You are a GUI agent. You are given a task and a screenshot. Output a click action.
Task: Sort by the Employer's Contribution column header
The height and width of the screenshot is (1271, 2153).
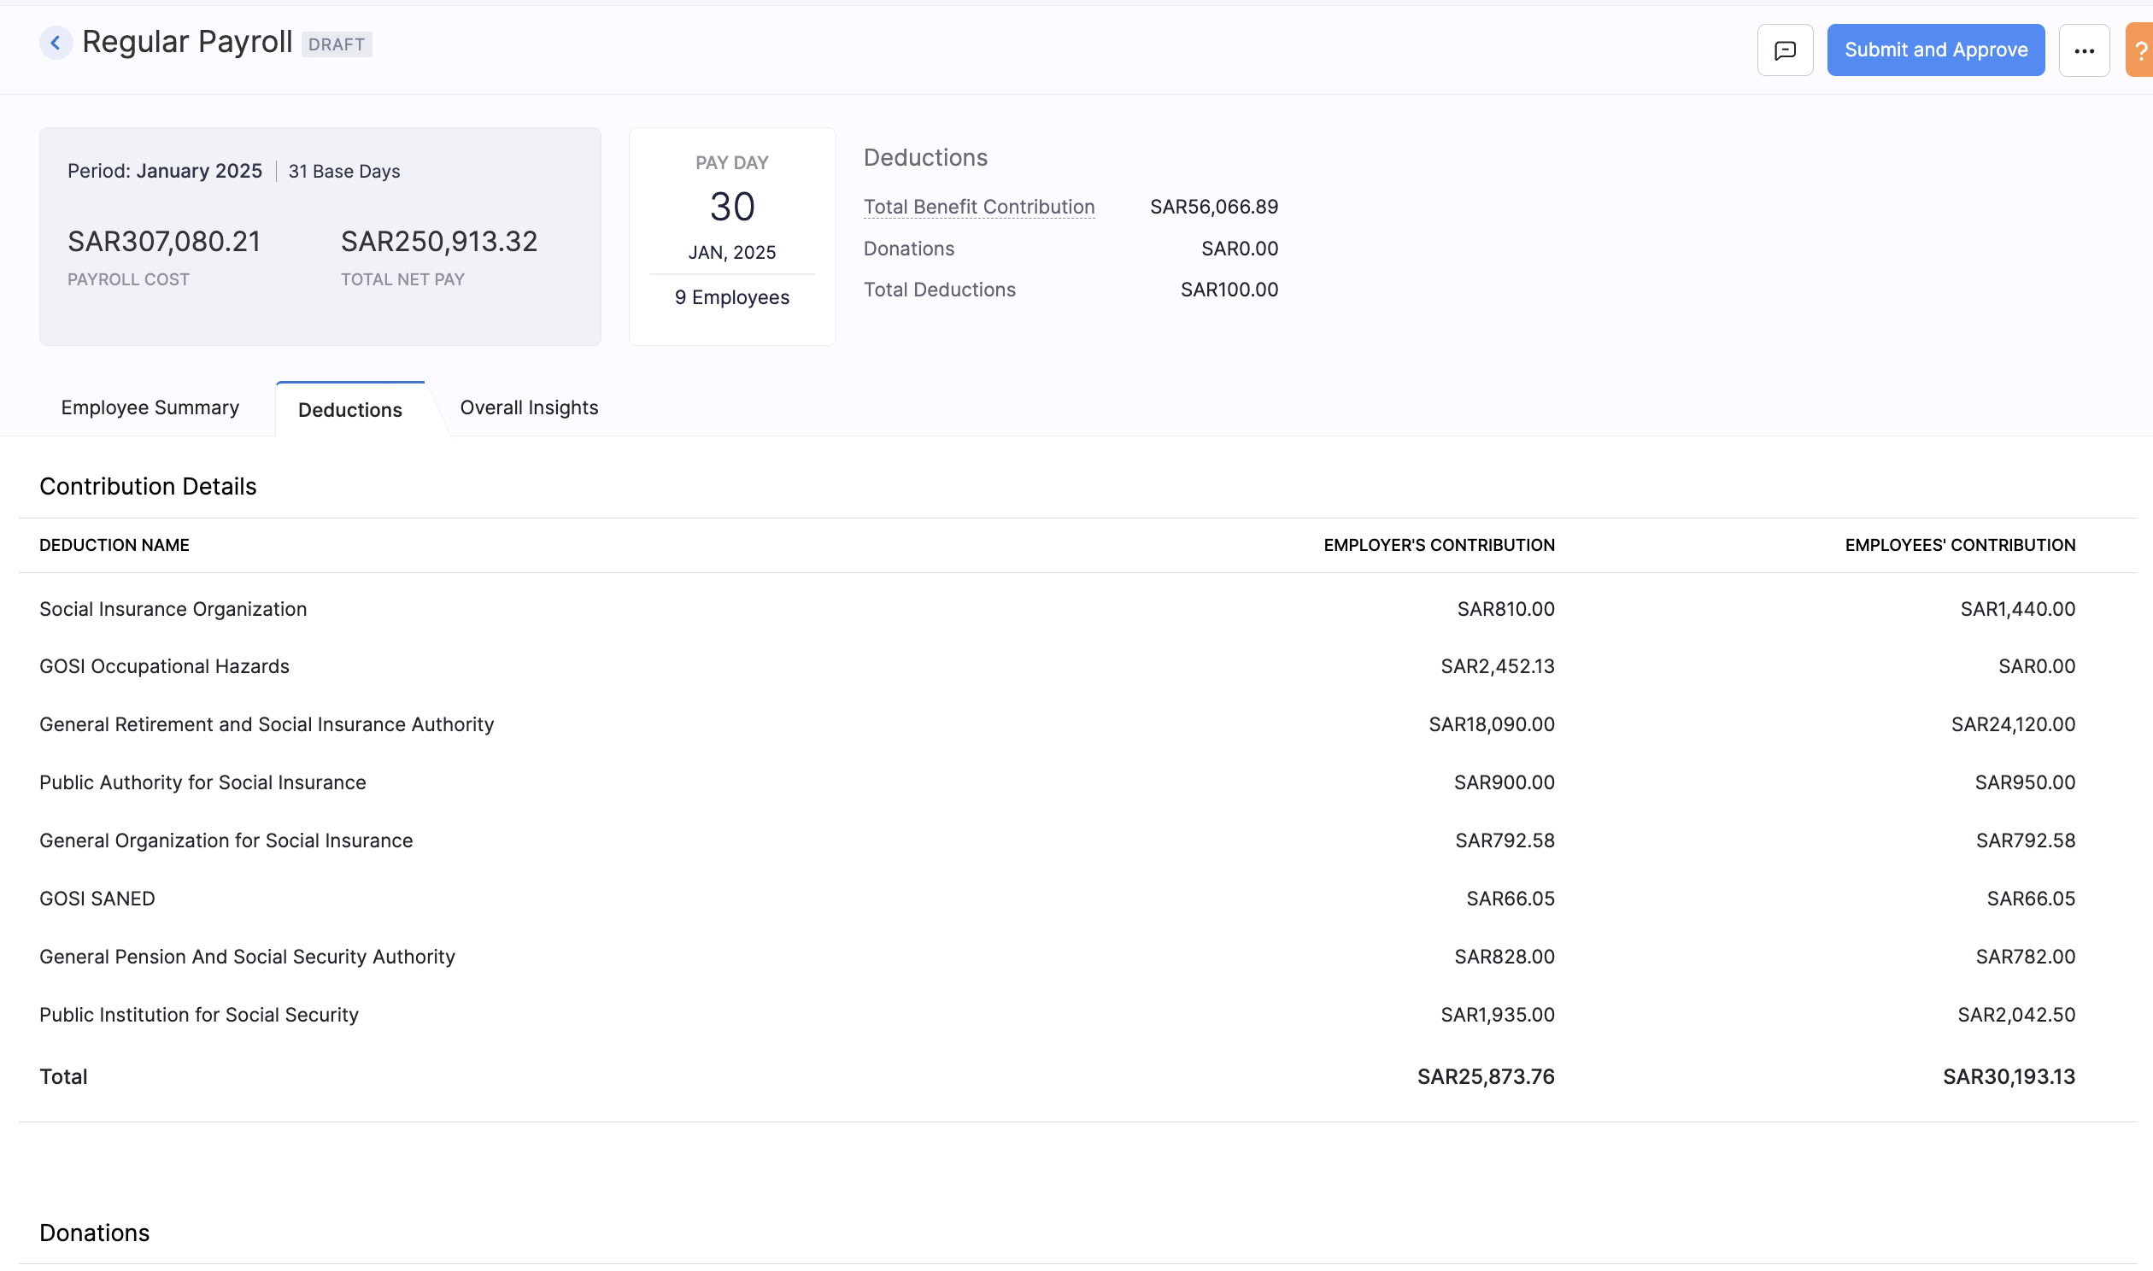pos(1439,545)
